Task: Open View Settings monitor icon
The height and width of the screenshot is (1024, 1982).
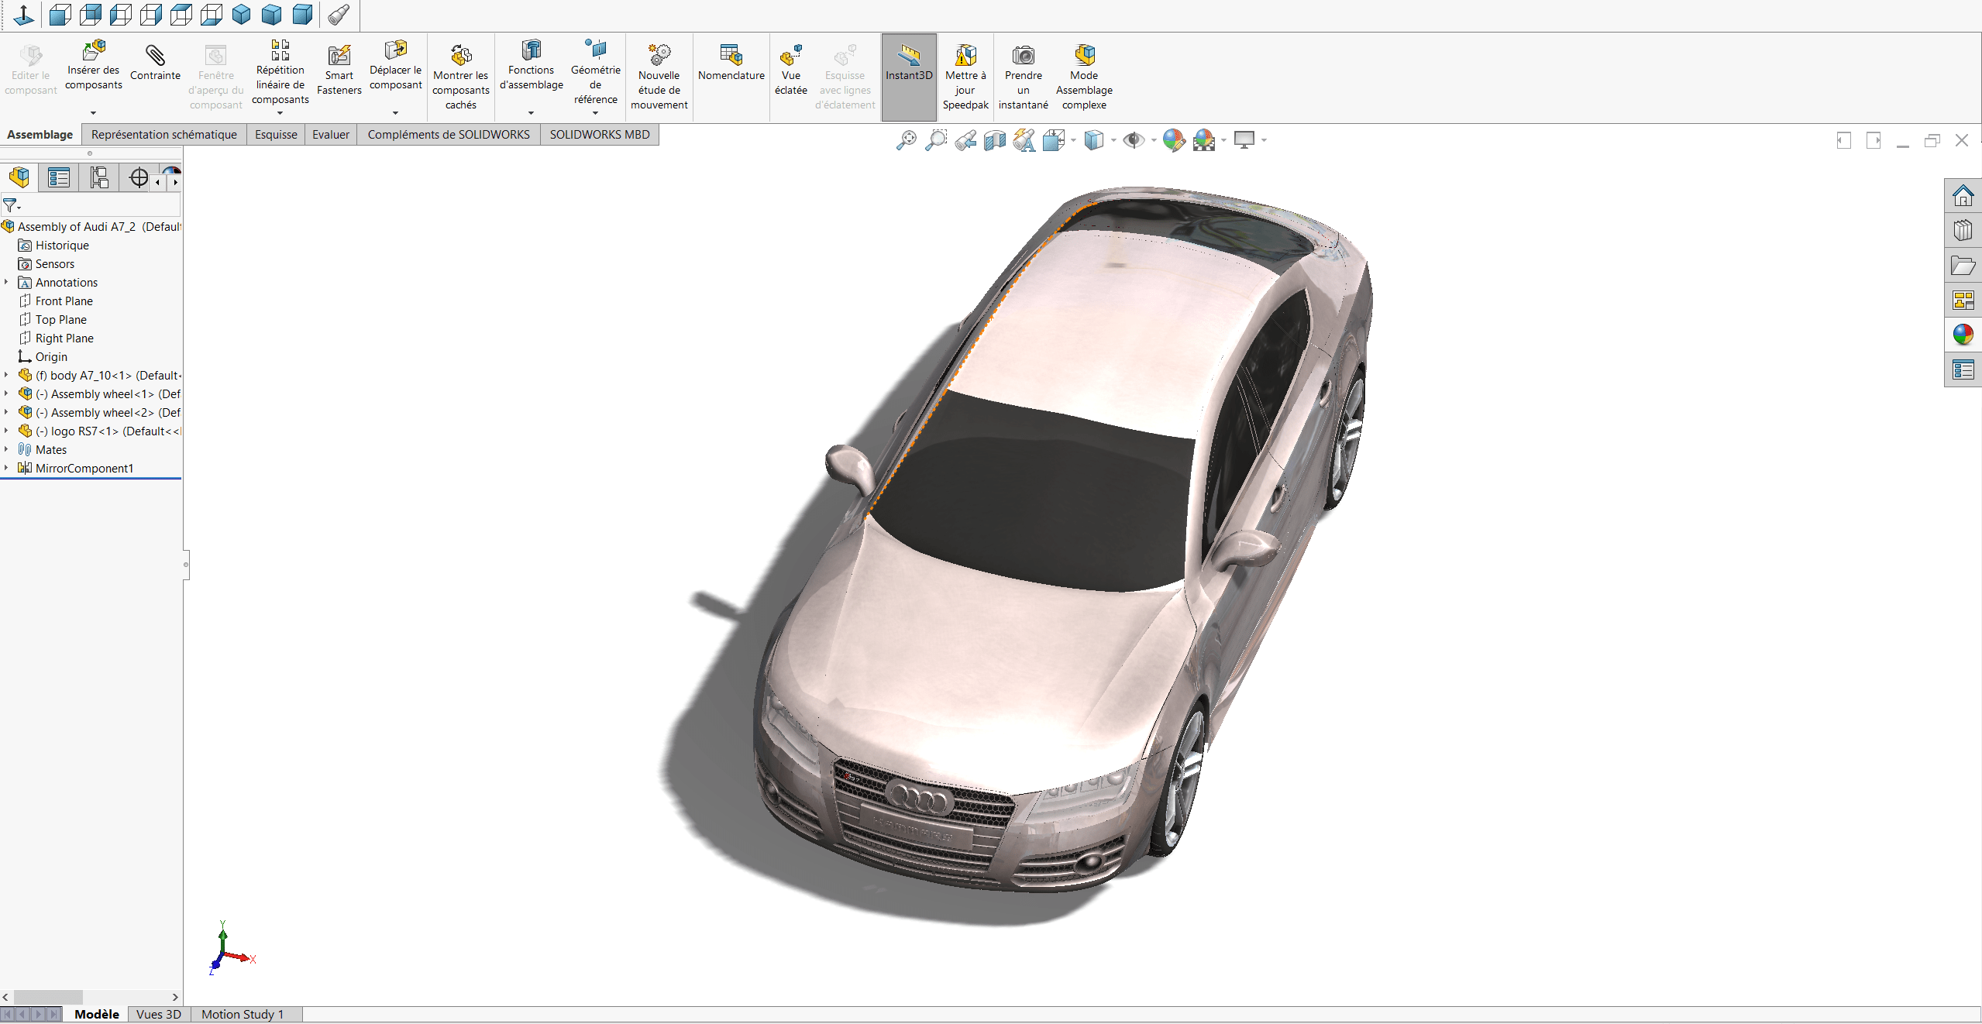Action: [1244, 140]
